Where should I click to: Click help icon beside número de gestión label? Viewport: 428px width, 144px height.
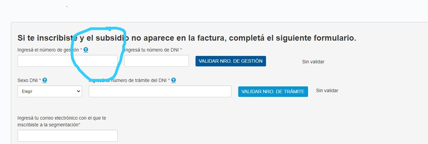[x=86, y=50]
